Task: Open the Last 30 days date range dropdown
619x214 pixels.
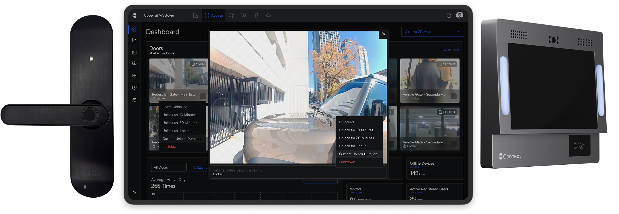Action: point(432,32)
